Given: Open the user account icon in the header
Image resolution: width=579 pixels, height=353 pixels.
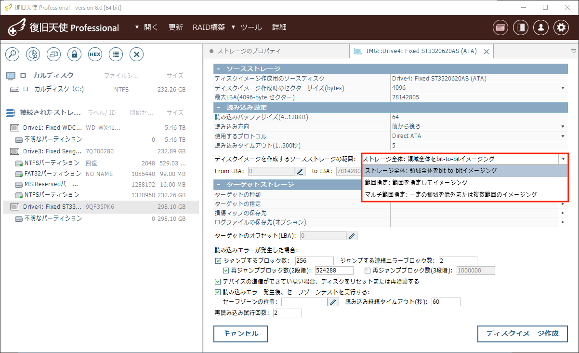Looking at the screenshot, I should [x=541, y=27].
